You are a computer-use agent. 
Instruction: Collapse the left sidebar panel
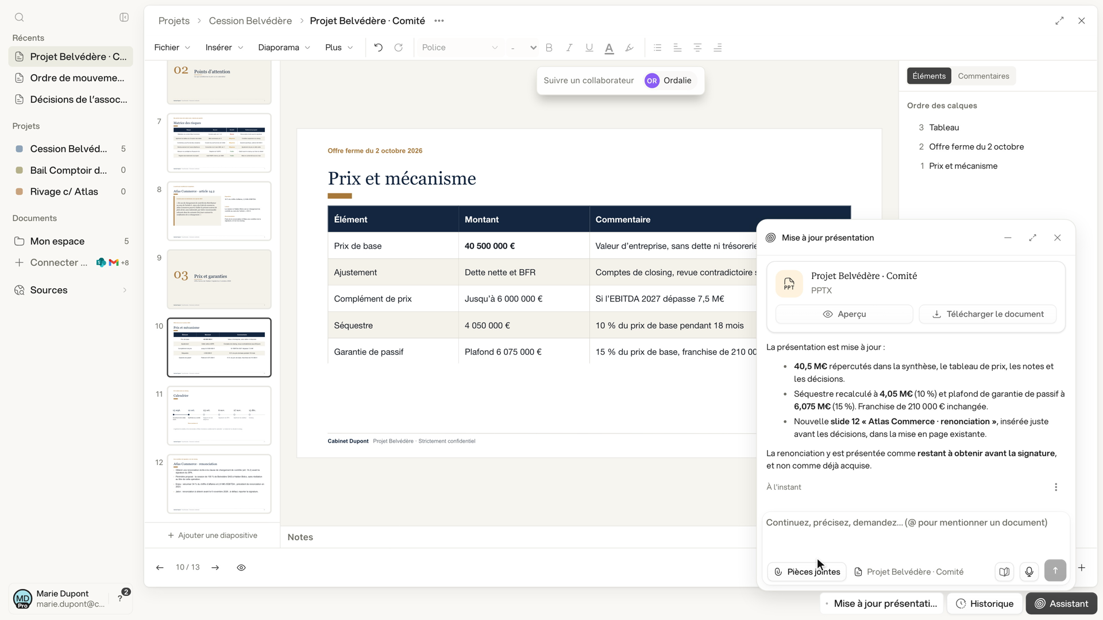(x=124, y=17)
